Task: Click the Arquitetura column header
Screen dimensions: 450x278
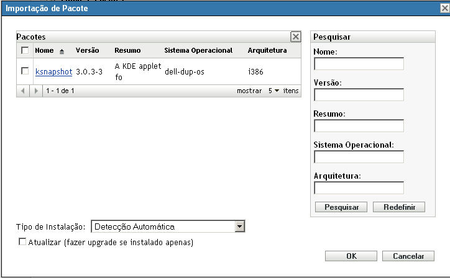Action: [267, 50]
